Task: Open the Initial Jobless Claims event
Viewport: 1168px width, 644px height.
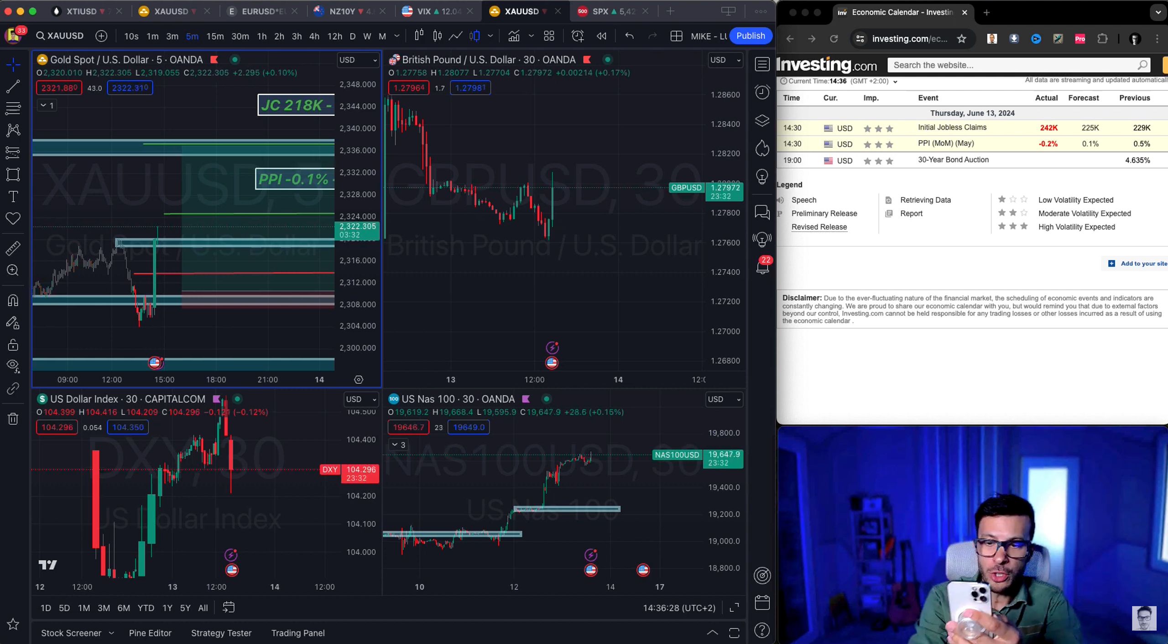Action: point(952,127)
